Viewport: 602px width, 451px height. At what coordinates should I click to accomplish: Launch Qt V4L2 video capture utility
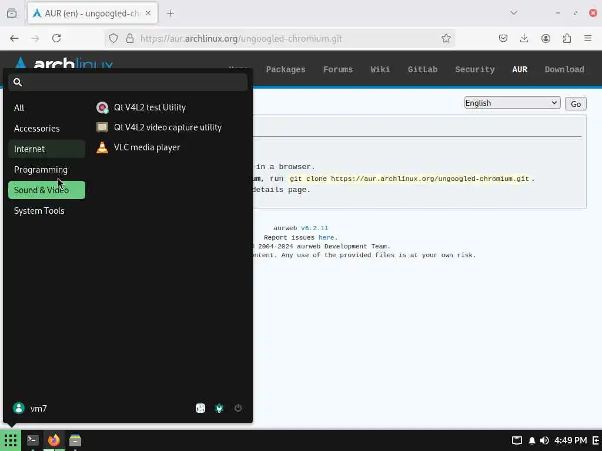159,127
